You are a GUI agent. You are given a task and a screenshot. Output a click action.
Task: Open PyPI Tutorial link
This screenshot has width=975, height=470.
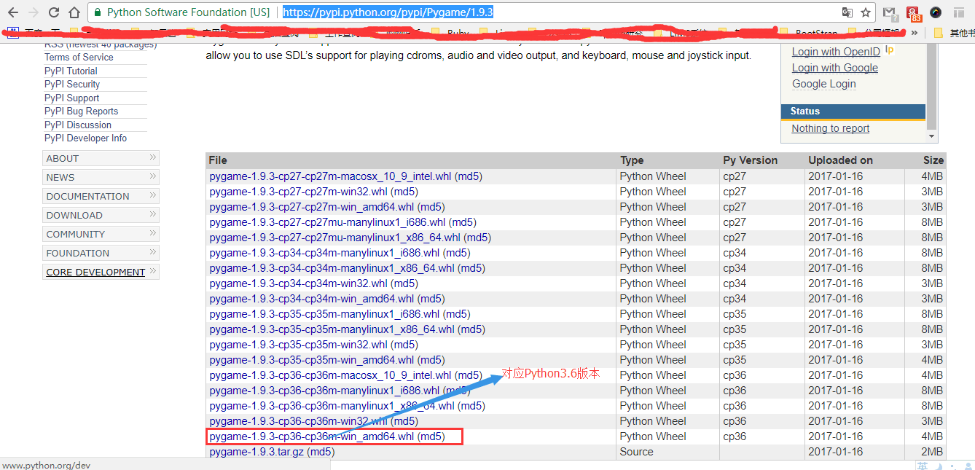coord(71,71)
